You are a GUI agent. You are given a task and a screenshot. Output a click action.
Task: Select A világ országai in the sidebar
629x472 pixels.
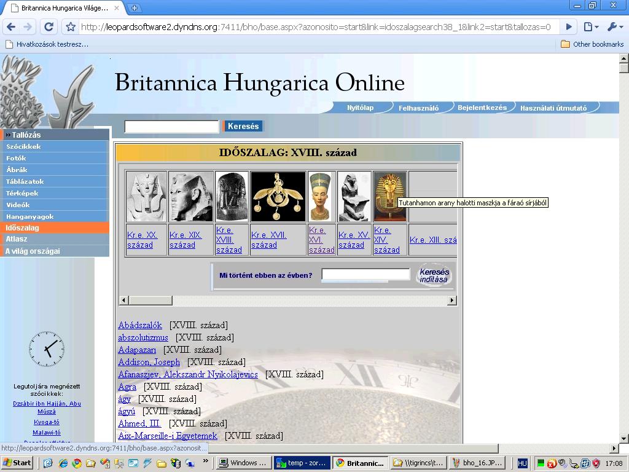55,251
